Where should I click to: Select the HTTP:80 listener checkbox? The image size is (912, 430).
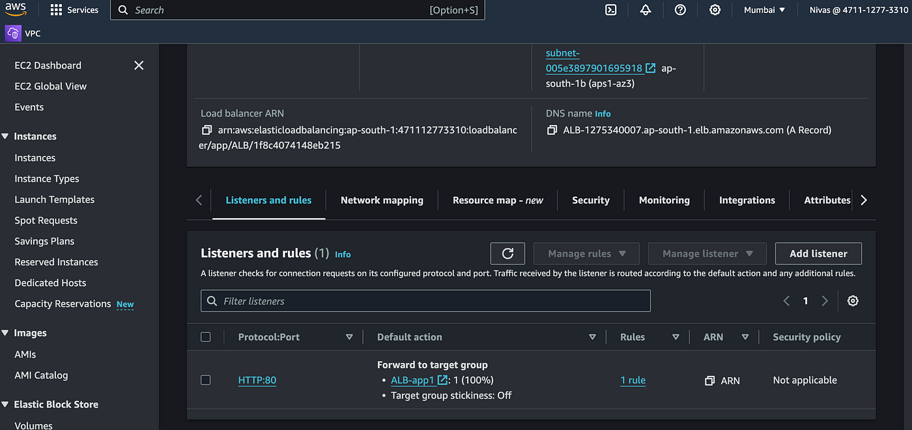pyautogui.click(x=206, y=380)
